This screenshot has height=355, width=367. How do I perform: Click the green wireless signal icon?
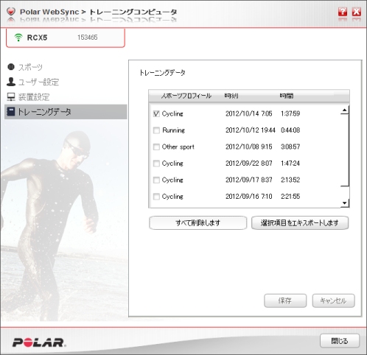(x=18, y=38)
